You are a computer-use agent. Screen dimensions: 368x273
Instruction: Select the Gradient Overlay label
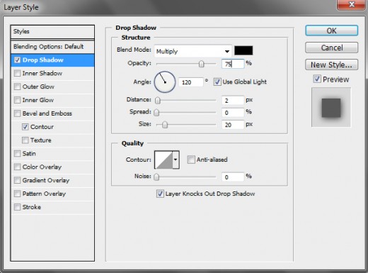tap(46, 180)
